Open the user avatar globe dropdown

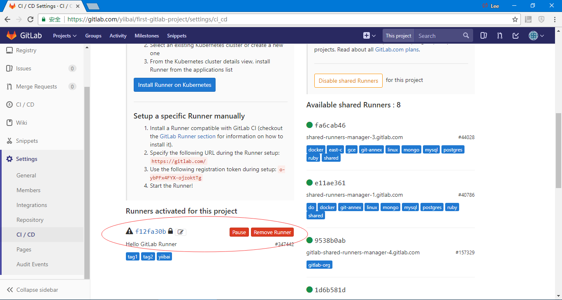(536, 36)
